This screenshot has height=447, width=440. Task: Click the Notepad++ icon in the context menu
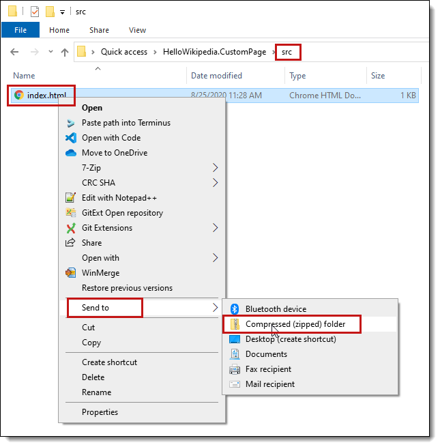(x=71, y=197)
